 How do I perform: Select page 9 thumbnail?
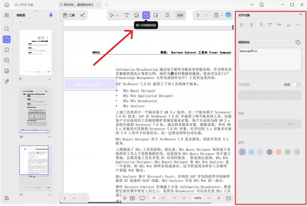[36, 52]
